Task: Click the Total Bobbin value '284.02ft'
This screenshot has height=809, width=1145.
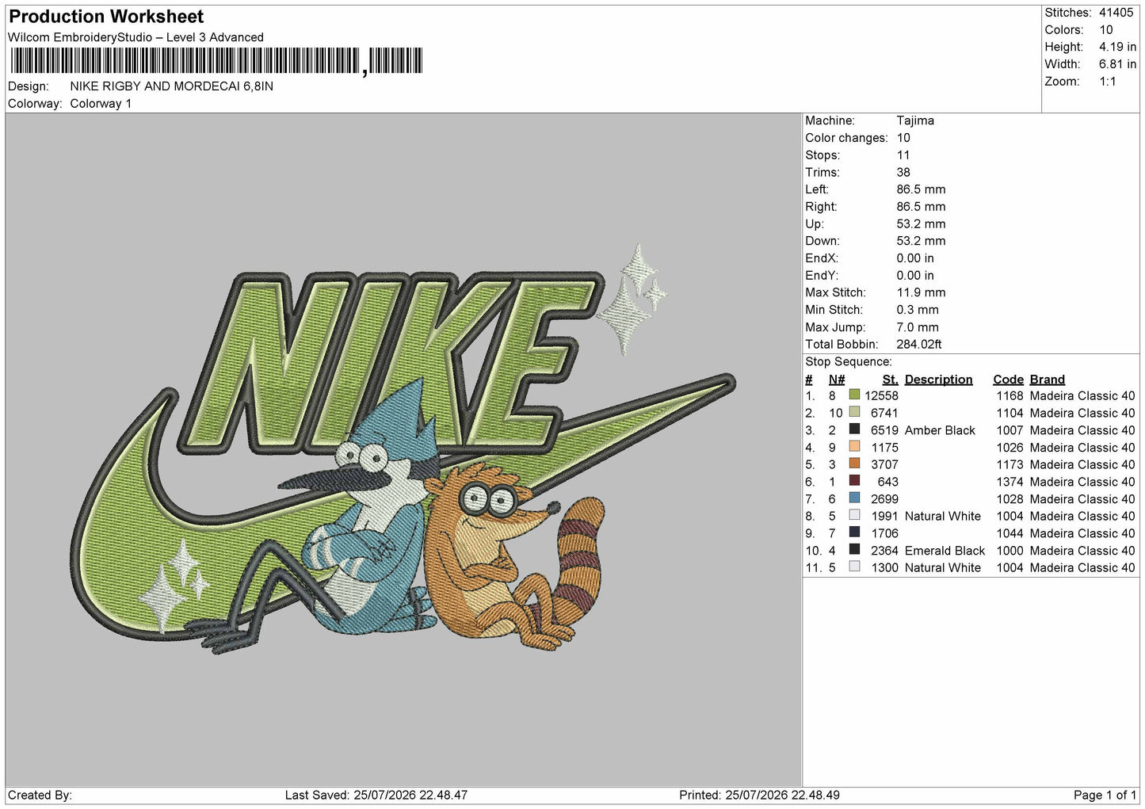Action: 919,345
